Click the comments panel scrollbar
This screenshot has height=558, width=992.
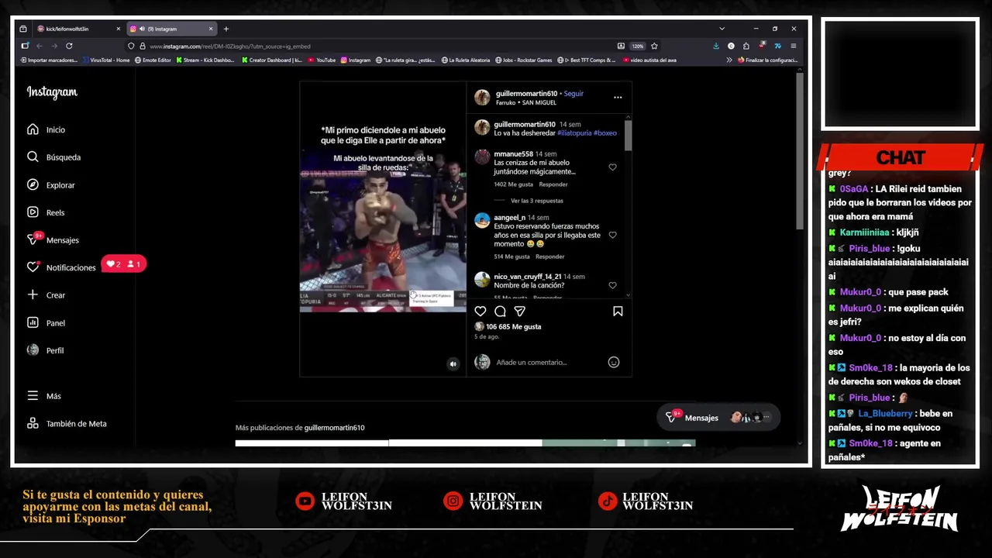(628, 136)
